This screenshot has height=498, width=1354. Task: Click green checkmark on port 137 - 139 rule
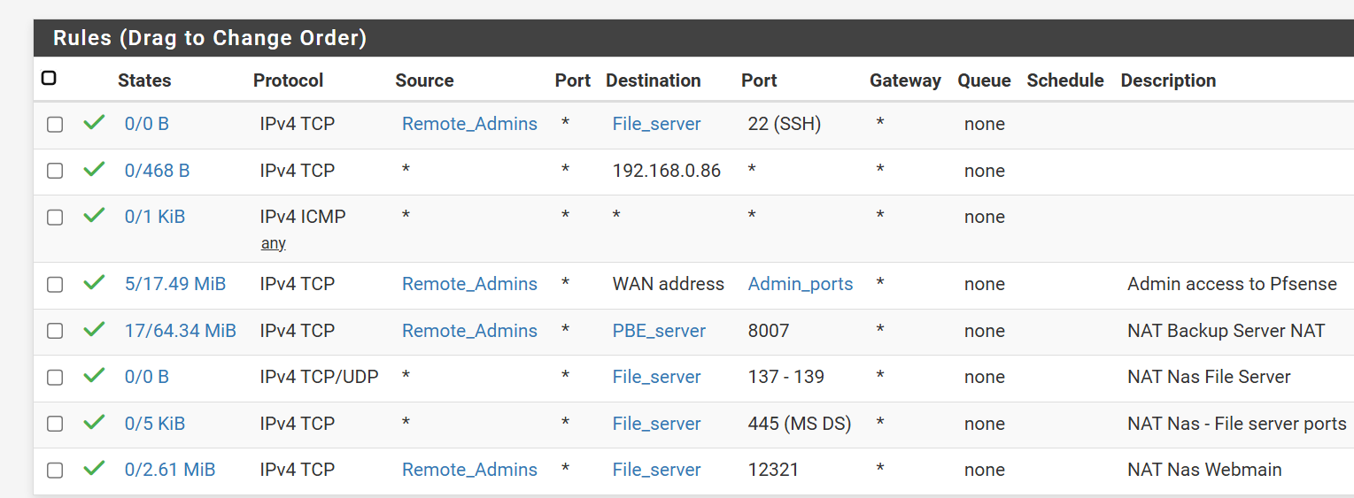pyautogui.click(x=94, y=376)
